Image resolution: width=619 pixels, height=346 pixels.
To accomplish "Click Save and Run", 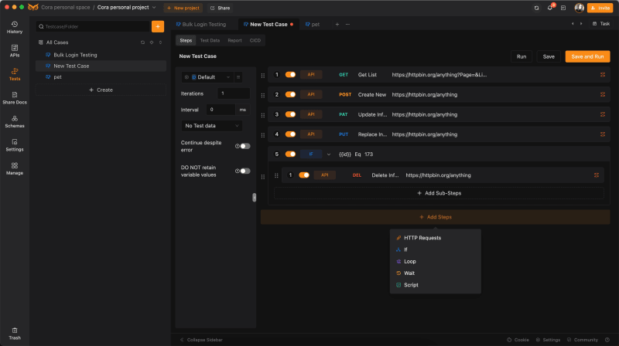I will coord(587,56).
